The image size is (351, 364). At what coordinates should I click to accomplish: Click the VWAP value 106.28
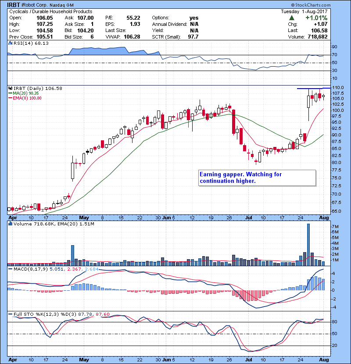132,37
